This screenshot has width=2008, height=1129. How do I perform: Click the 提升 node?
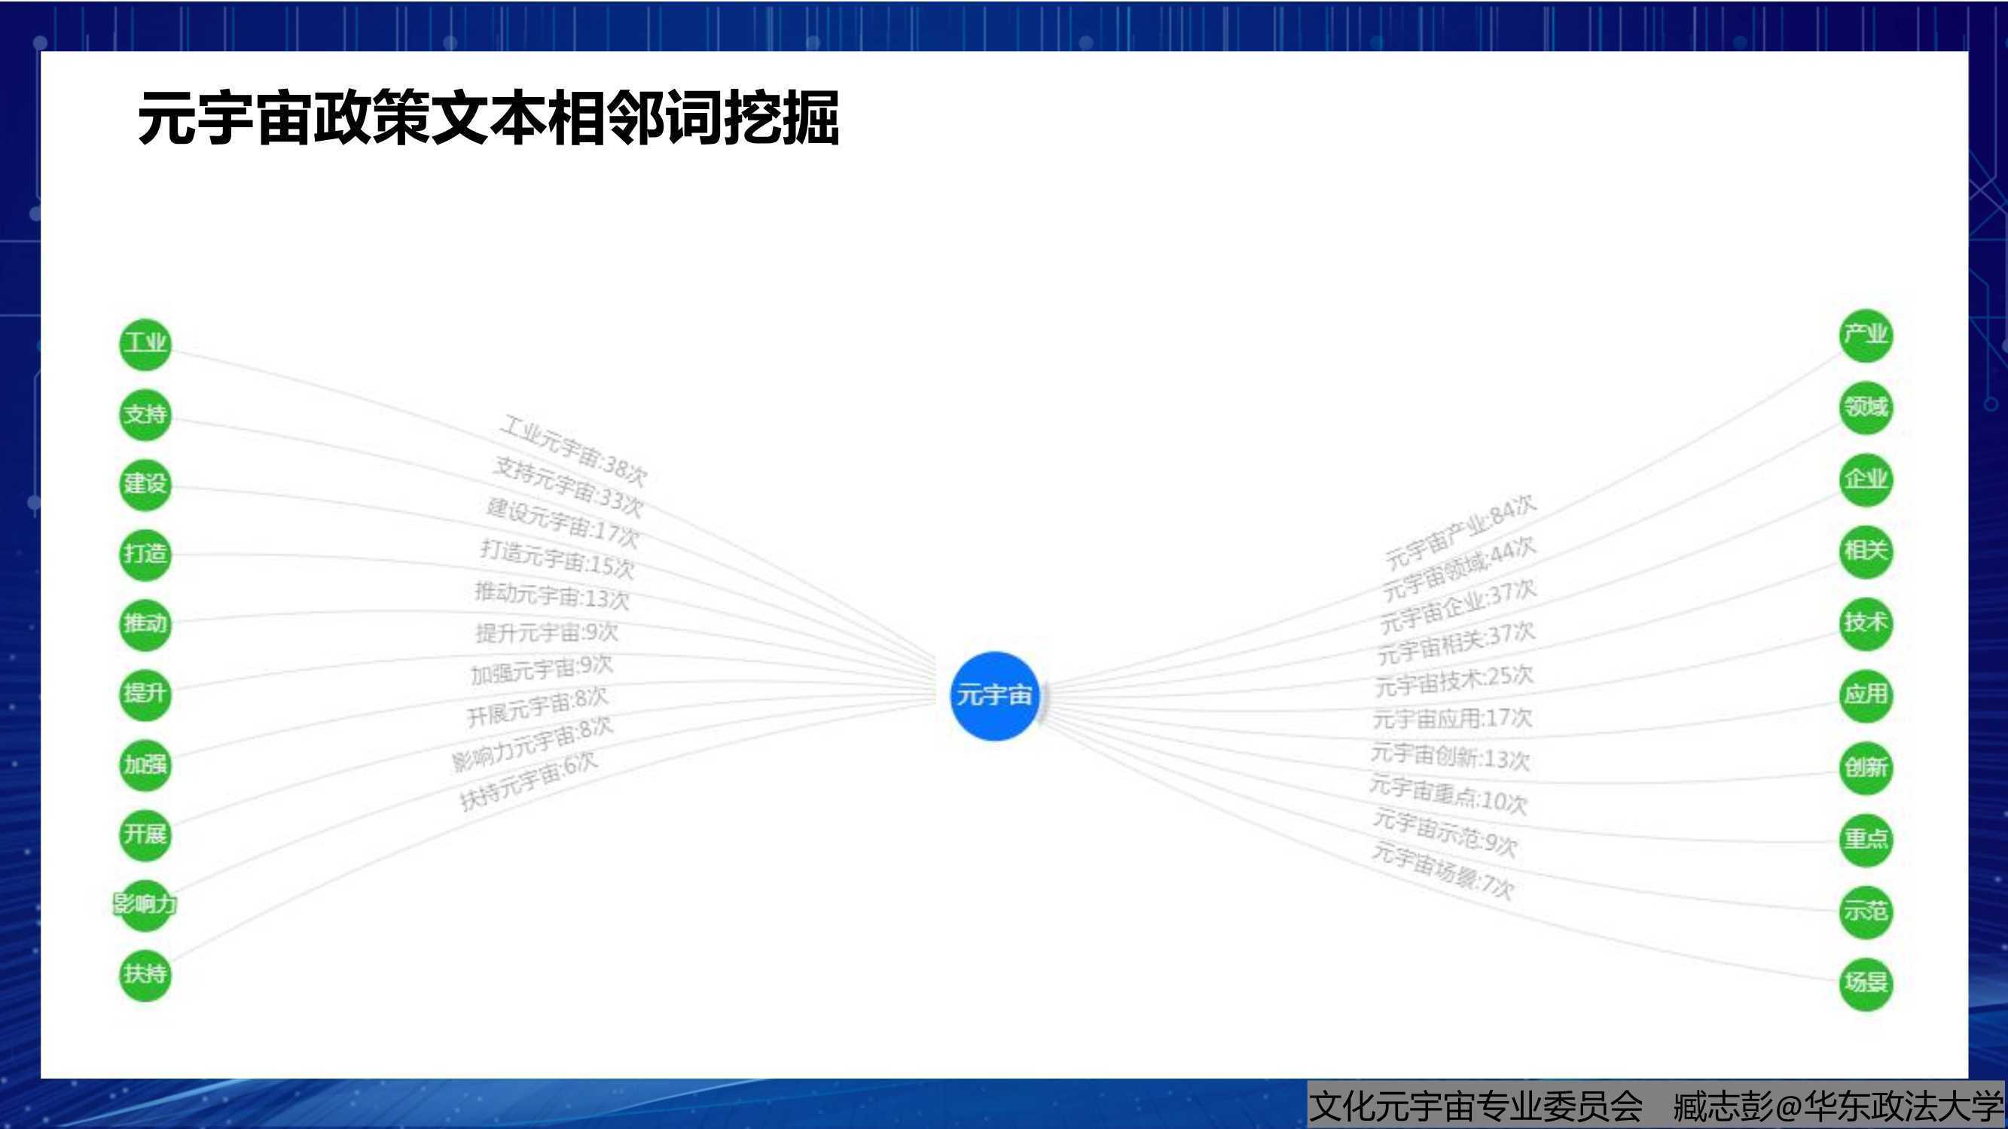click(x=145, y=693)
